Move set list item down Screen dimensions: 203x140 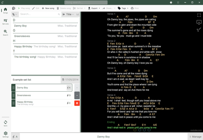77,95
